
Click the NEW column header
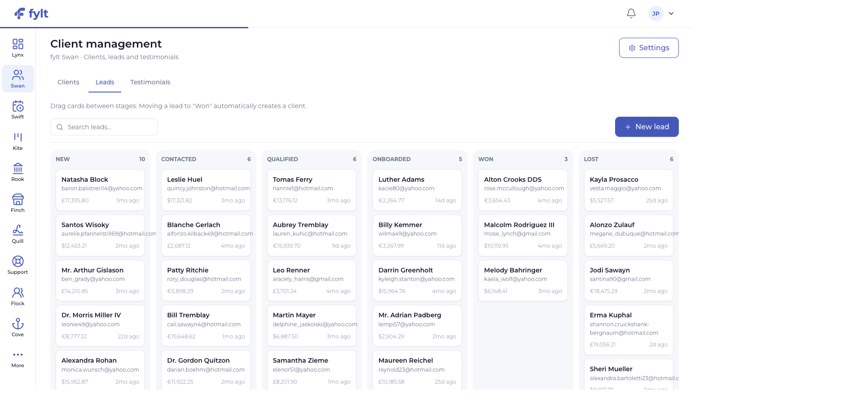(x=63, y=159)
